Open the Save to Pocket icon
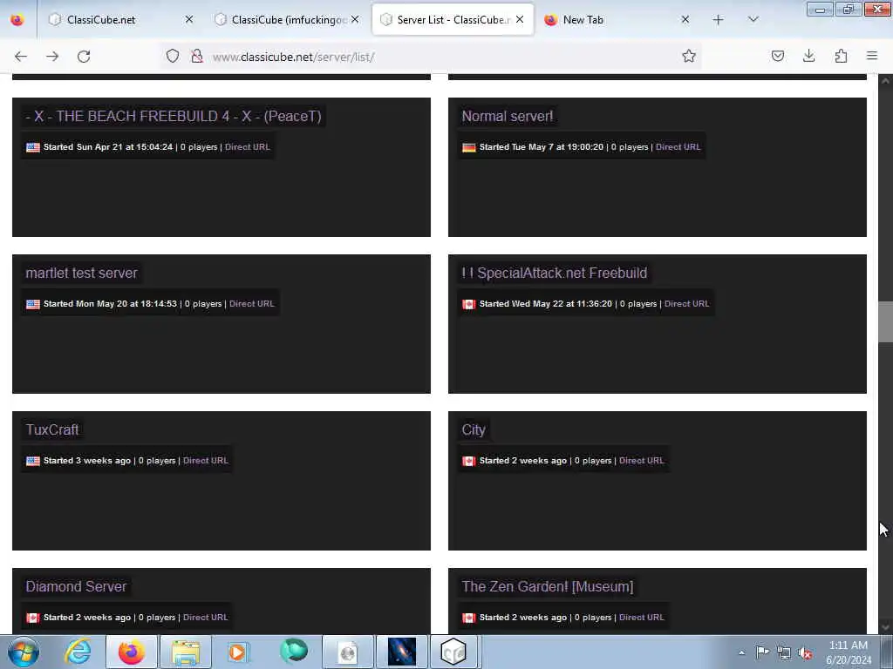Screen dimensions: 893x669 coord(777,56)
